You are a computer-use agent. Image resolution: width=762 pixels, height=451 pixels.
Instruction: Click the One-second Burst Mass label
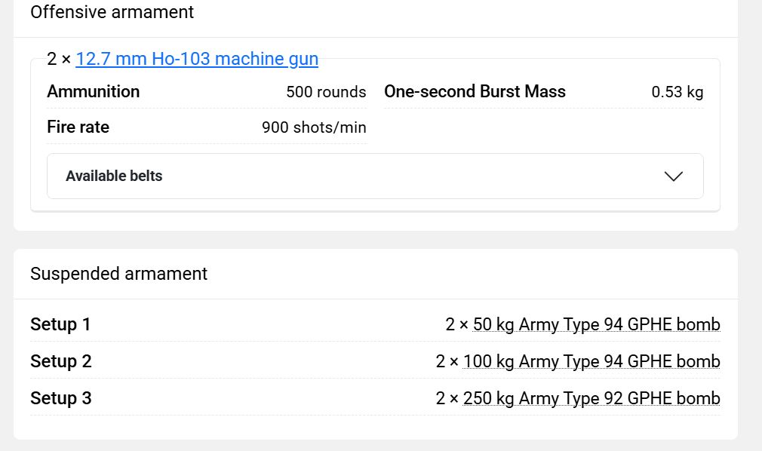(x=475, y=91)
